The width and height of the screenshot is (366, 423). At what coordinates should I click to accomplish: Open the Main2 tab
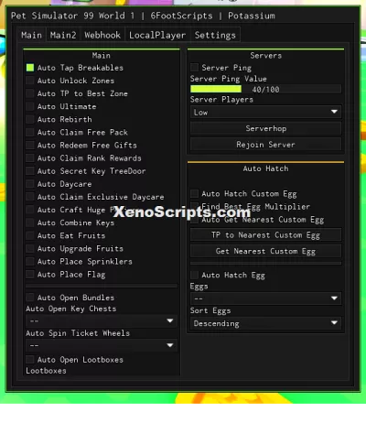click(x=63, y=35)
